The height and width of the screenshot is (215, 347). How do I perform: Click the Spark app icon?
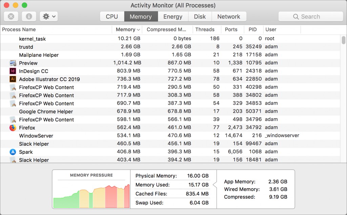(13, 152)
